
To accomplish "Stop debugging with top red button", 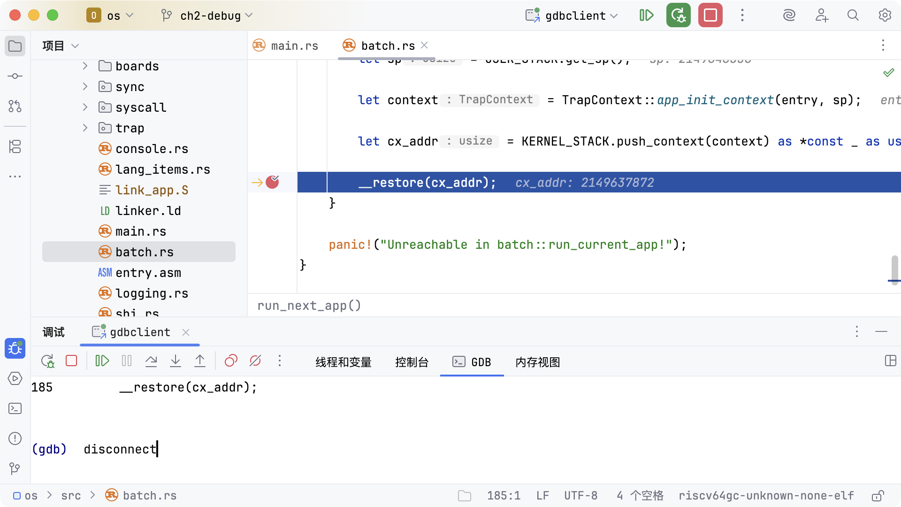I will coord(710,15).
